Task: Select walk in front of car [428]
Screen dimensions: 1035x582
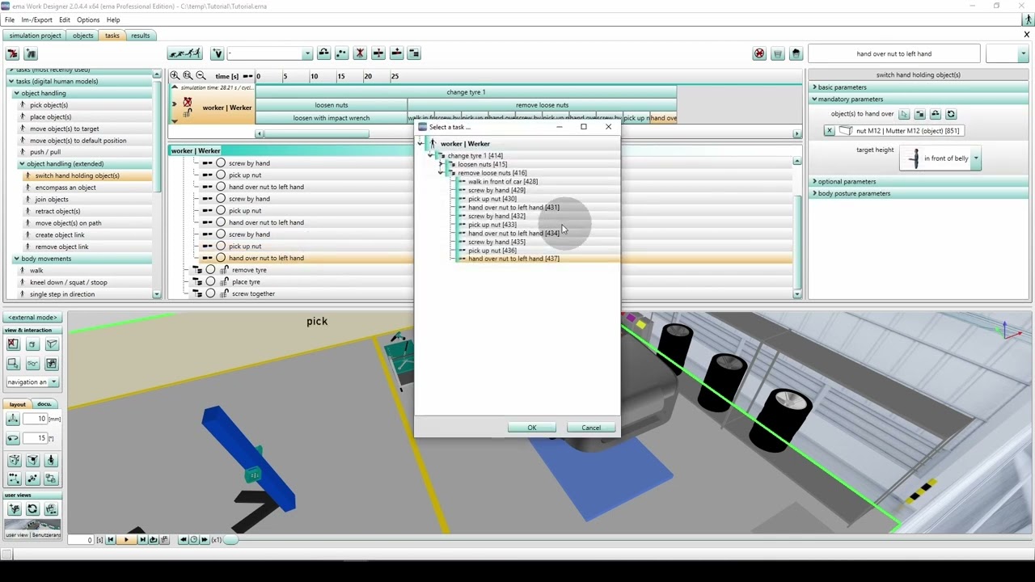Action: (x=502, y=182)
